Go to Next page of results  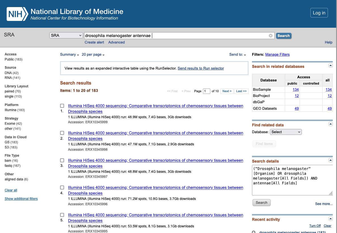pos(227,91)
